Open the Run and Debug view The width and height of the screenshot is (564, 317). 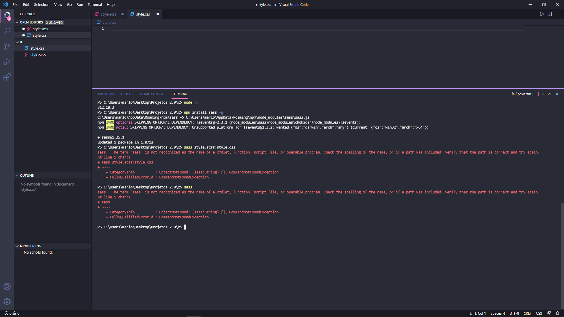(7, 62)
